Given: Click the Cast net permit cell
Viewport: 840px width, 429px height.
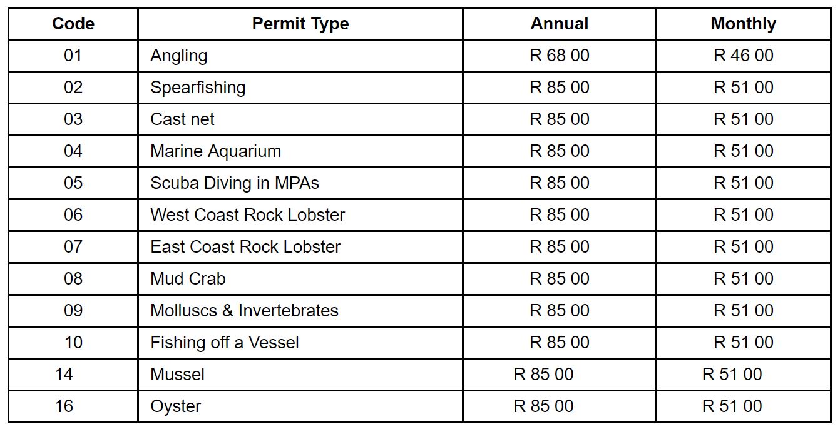Looking at the screenshot, I should (182, 119).
